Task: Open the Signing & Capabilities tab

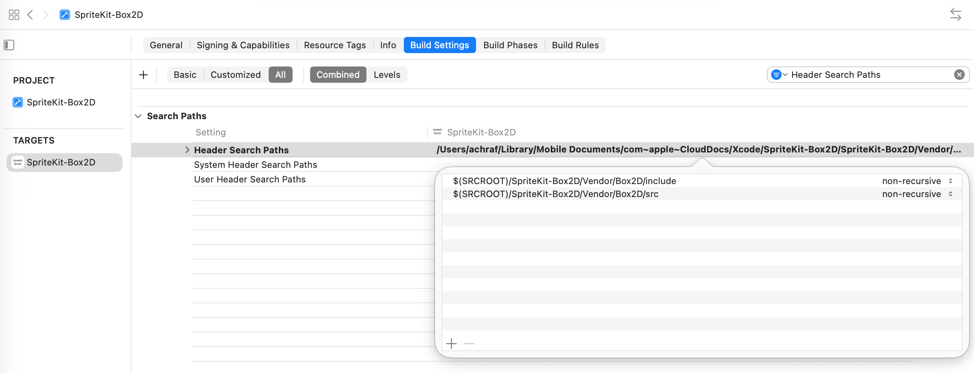Action: point(243,45)
